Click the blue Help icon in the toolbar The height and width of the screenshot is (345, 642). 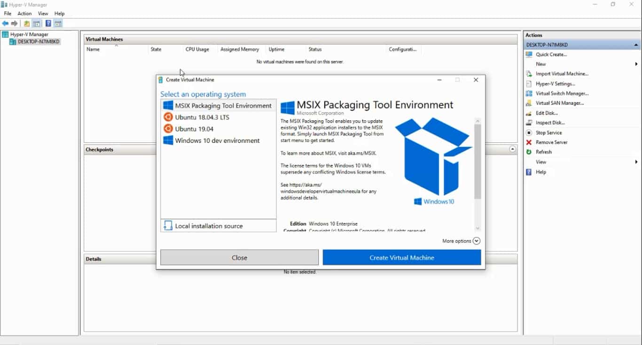coord(48,24)
